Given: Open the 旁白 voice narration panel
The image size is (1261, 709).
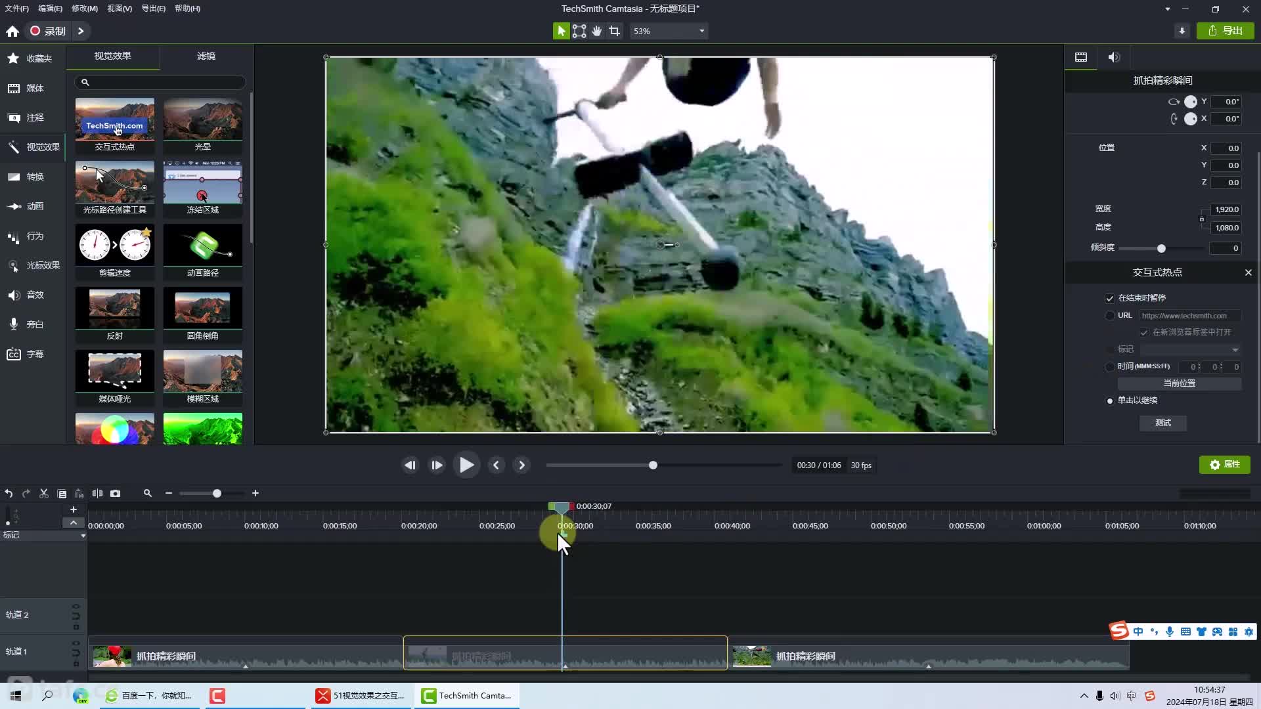Looking at the screenshot, I should tap(32, 324).
